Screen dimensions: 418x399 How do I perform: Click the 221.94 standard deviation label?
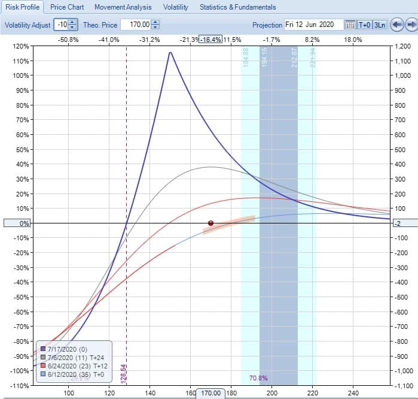pos(313,58)
